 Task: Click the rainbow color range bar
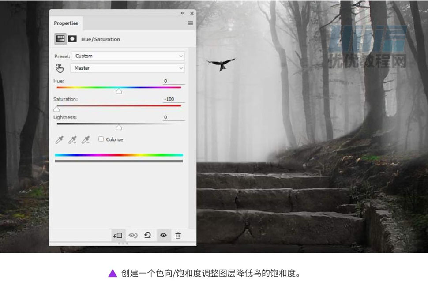coord(119,155)
